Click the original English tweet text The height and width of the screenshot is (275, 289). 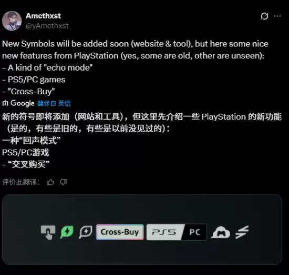pos(135,67)
